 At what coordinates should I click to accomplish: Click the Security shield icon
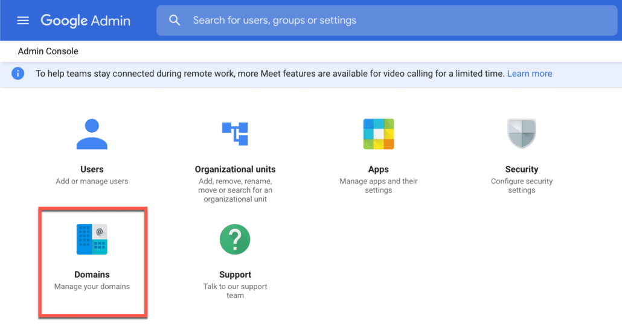pyautogui.click(x=522, y=133)
